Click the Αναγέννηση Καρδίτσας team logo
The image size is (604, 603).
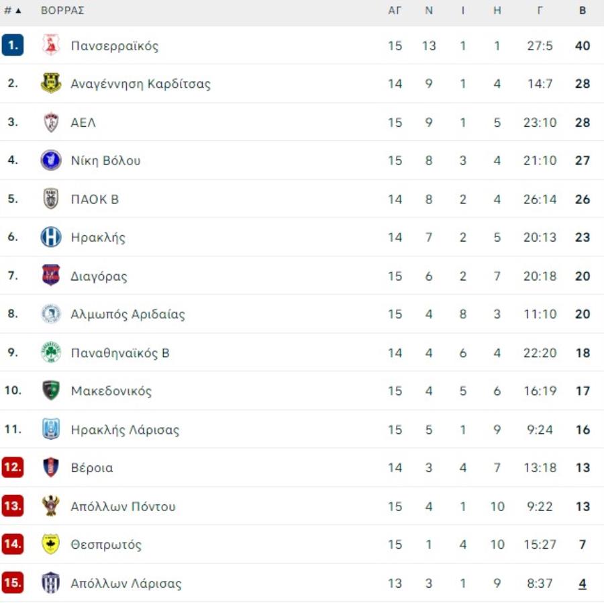tap(51, 83)
